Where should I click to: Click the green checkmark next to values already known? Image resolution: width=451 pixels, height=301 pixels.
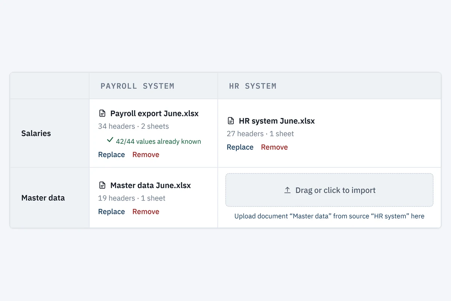click(x=110, y=140)
